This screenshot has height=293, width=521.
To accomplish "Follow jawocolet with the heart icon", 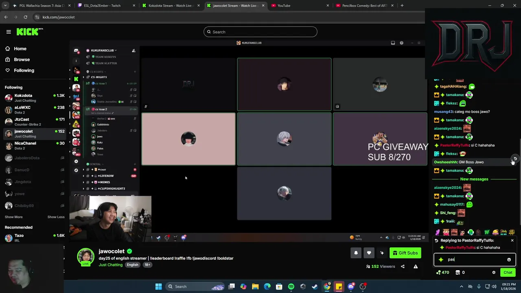I will pos(369,253).
